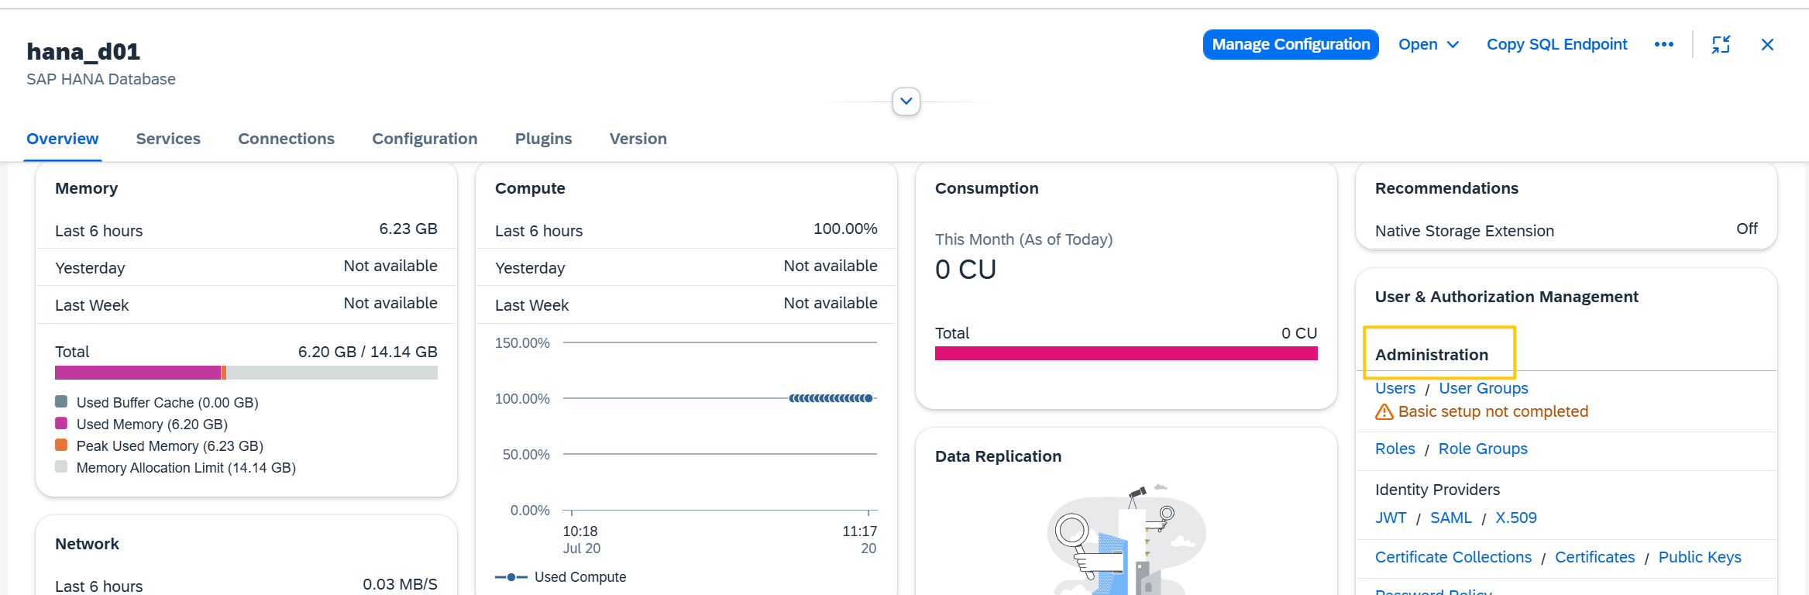Open the Connections tab
1809x595 pixels.
click(287, 139)
